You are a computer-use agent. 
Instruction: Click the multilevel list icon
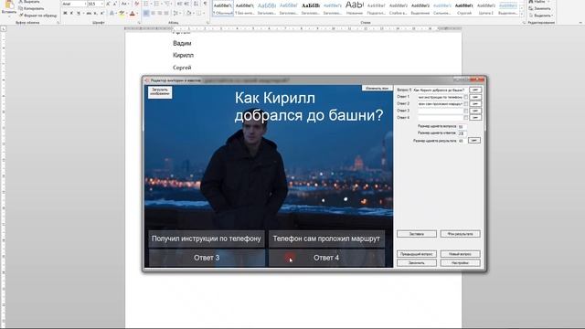pos(167,4)
